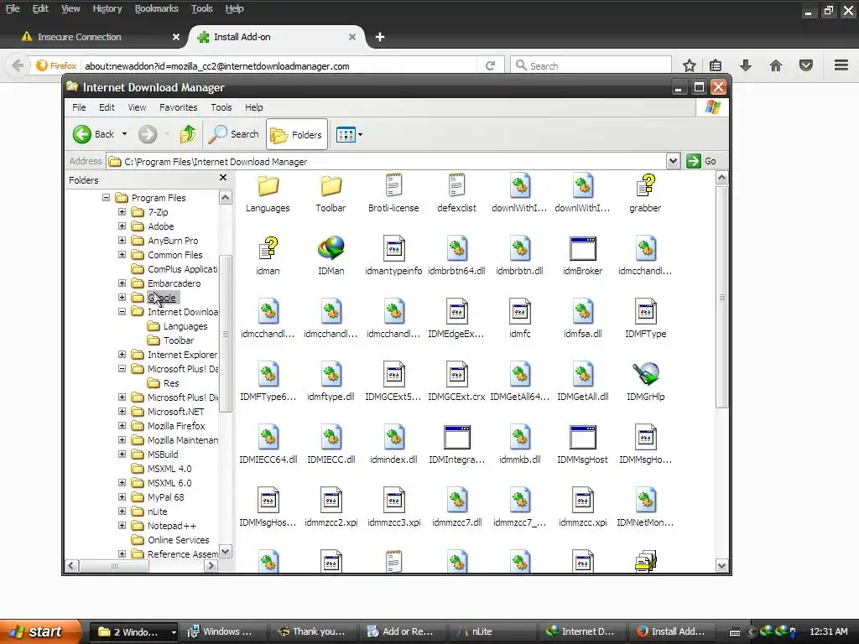The width and height of the screenshot is (859, 644).
Task: Open the Firefox hamburger menu
Action: tap(841, 65)
